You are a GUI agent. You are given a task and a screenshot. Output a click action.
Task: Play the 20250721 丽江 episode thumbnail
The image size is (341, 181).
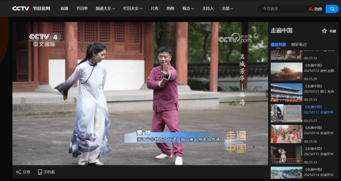point(286,92)
